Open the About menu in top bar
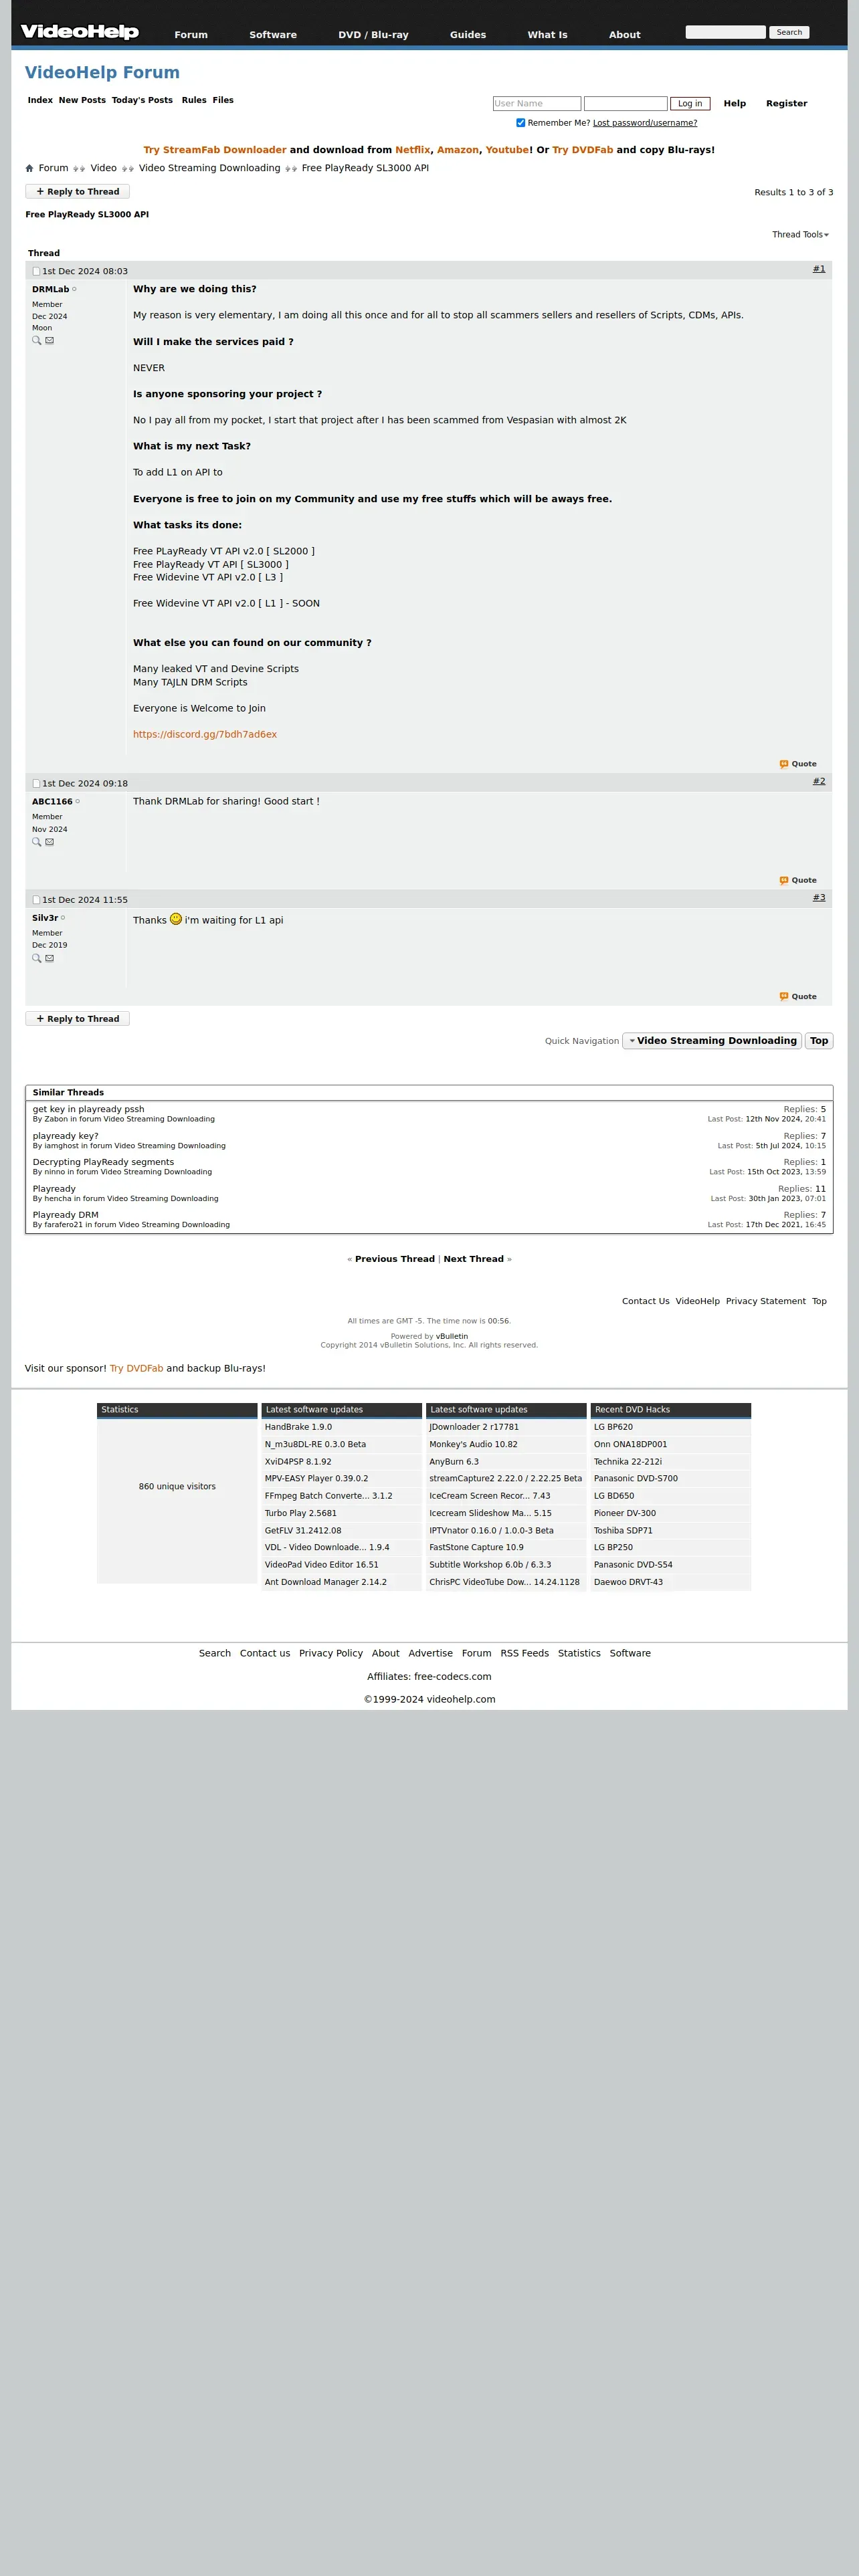859x2576 pixels. (x=625, y=35)
